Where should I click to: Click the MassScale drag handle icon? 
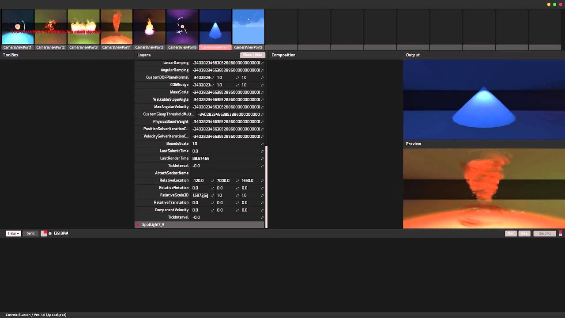coord(262,92)
